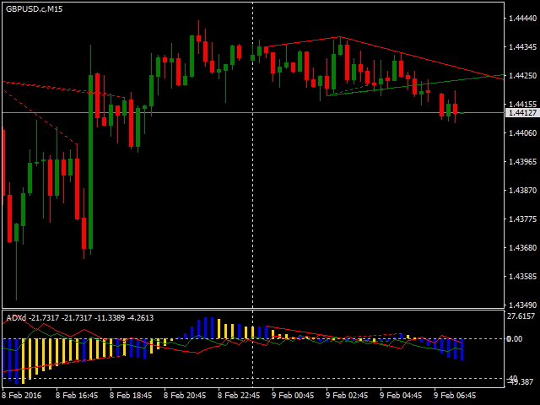Click the 1.44345 price axis label
540x405 pixels.
522,47
